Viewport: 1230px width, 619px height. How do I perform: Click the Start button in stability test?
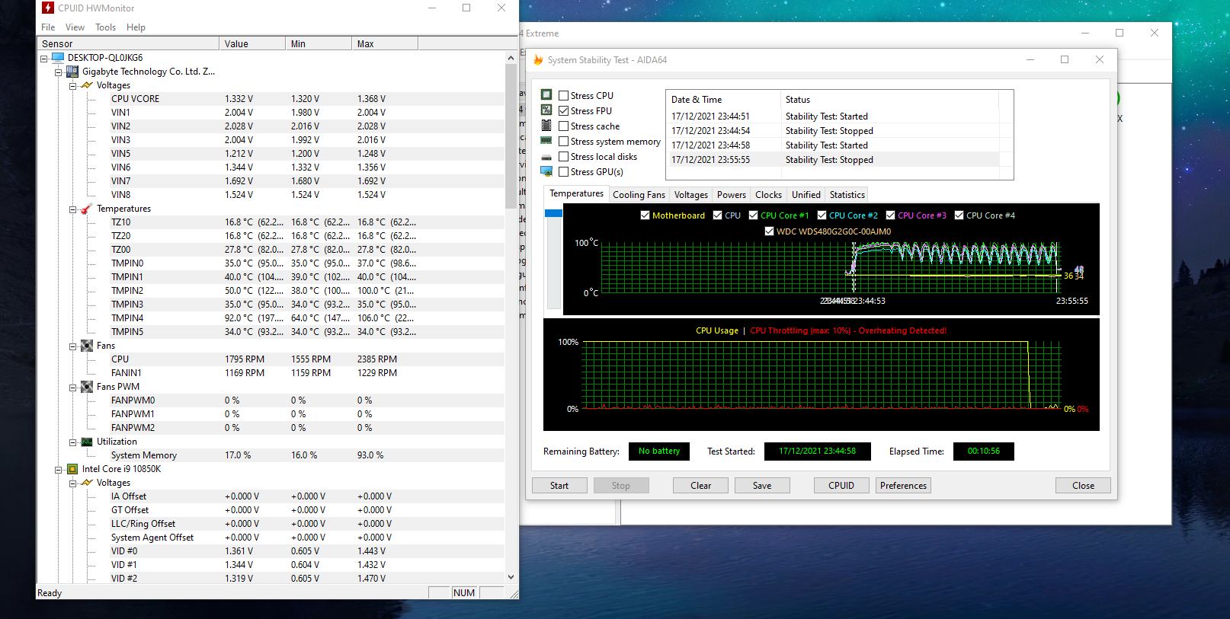[x=559, y=486]
